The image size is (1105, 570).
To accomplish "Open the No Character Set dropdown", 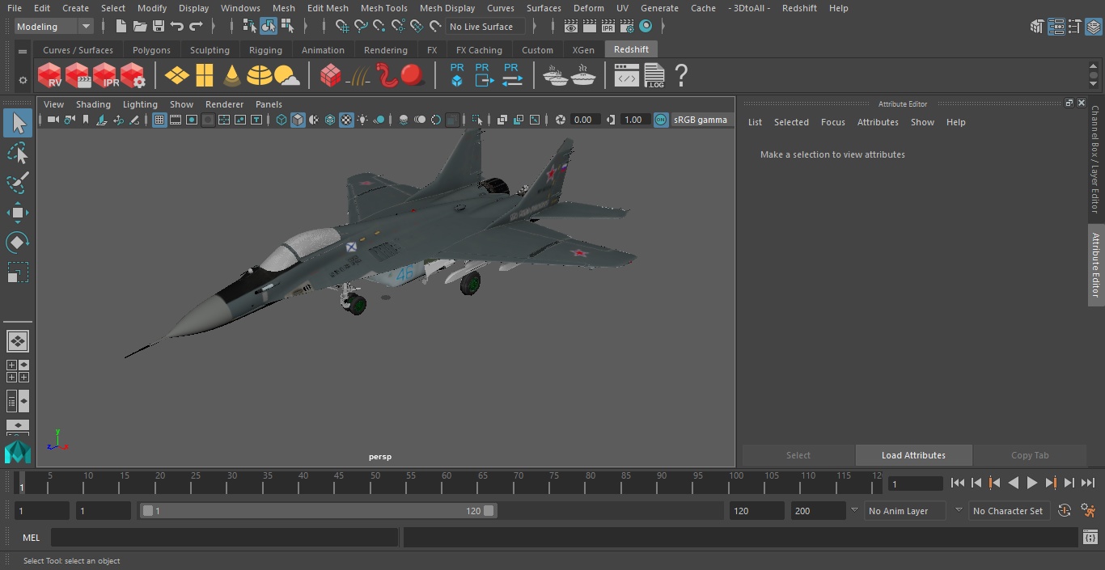I will point(1008,511).
